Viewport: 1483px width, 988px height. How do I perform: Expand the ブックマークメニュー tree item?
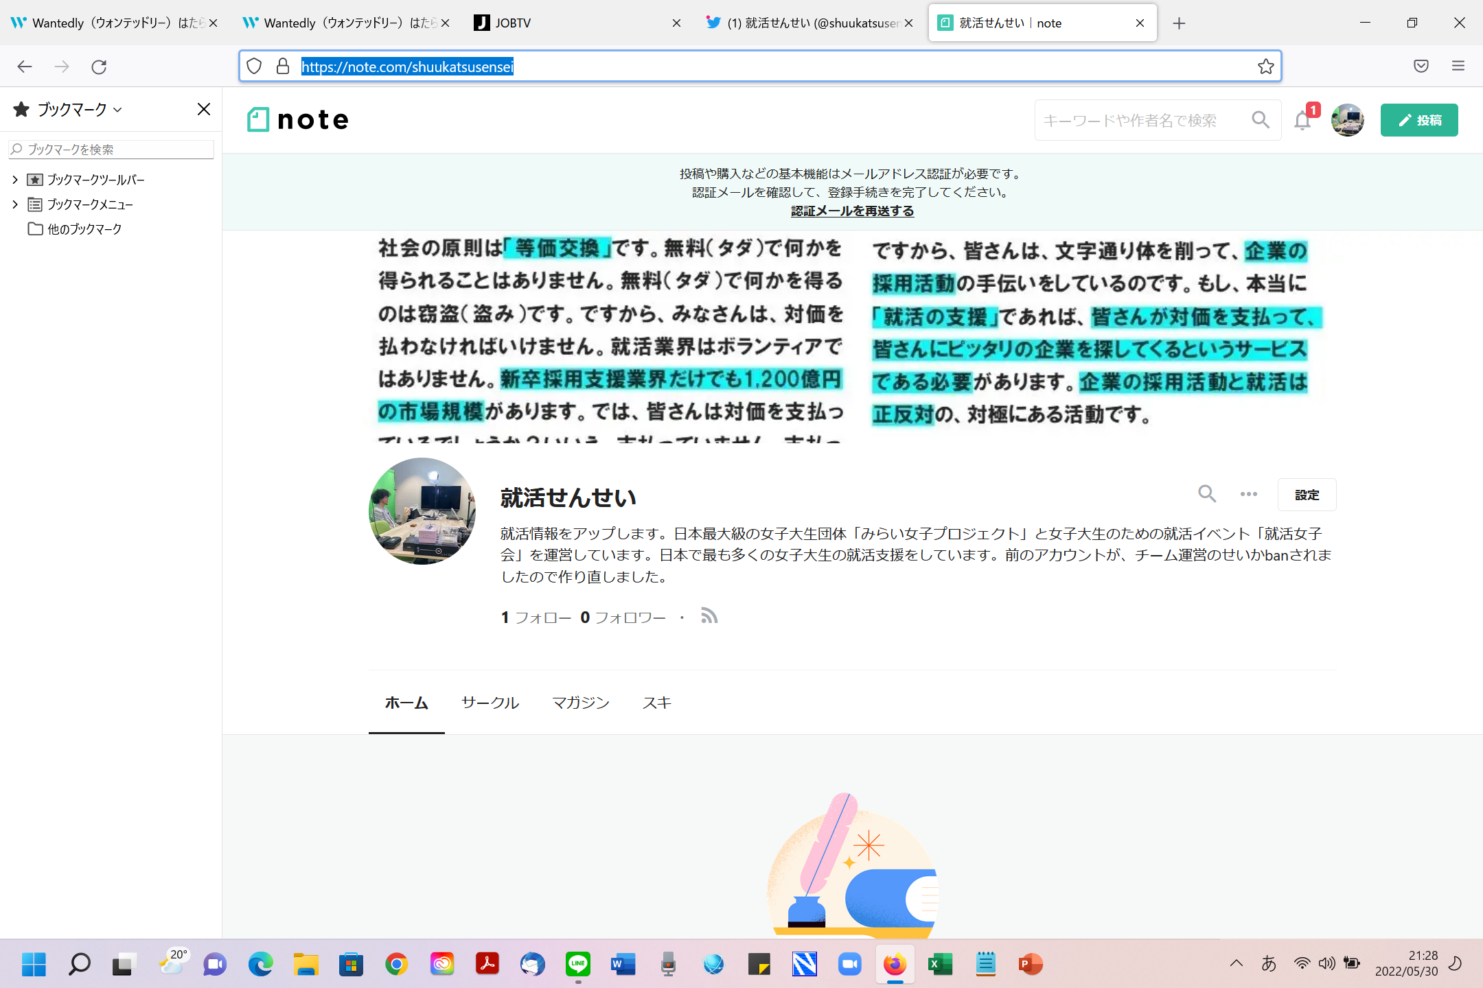[15, 204]
